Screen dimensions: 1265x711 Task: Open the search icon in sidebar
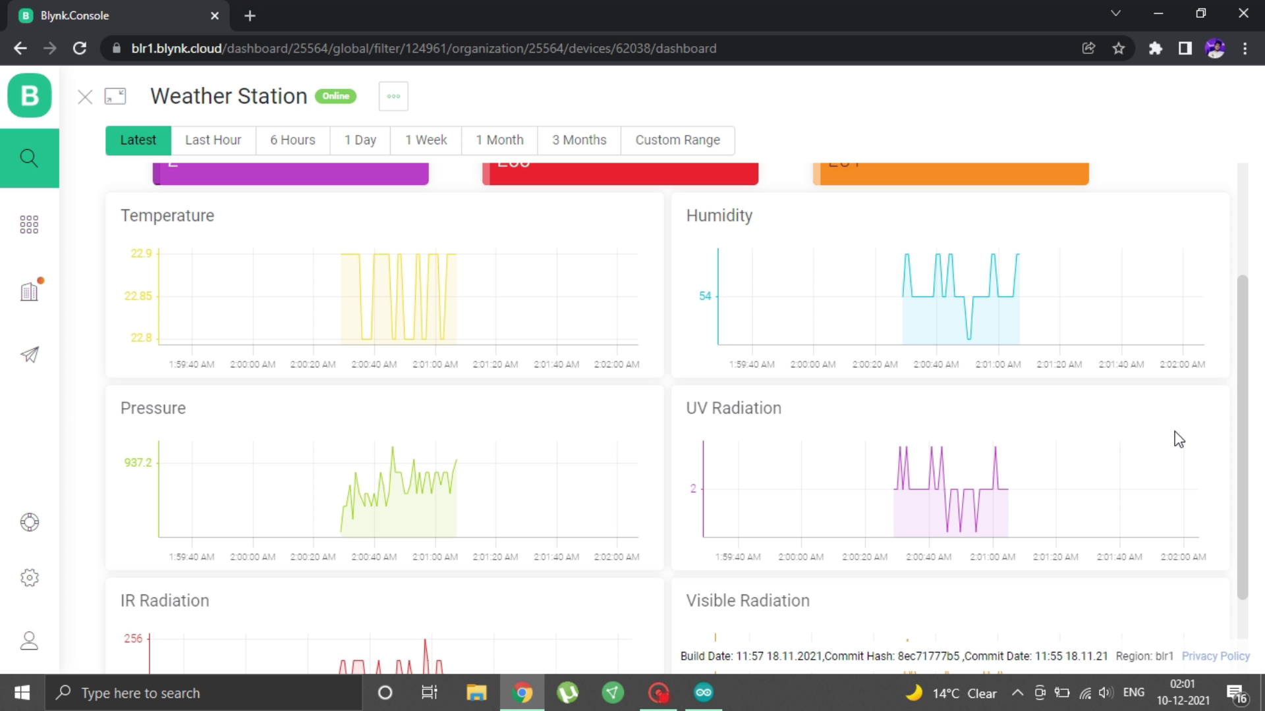pyautogui.click(x=29, y=158)
